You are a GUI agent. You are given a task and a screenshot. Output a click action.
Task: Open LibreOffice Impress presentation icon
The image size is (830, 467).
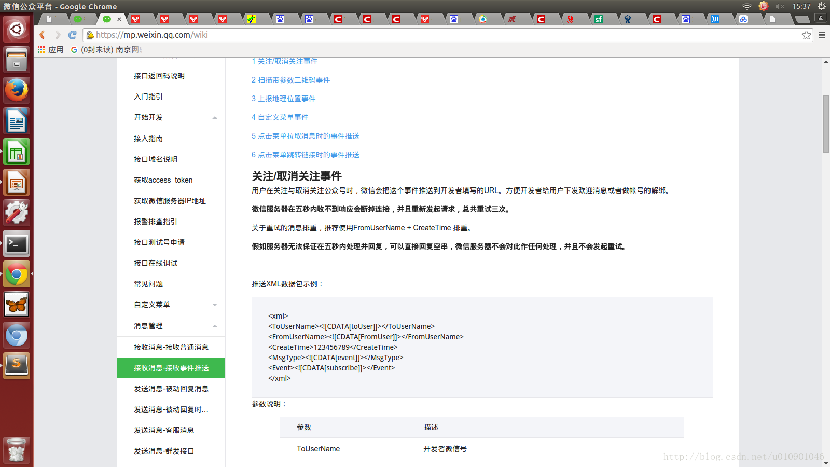click(17, 182)
